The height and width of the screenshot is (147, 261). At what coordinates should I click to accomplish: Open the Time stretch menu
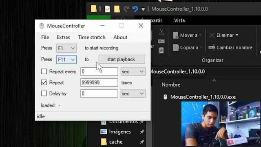[x=92, y=37]
